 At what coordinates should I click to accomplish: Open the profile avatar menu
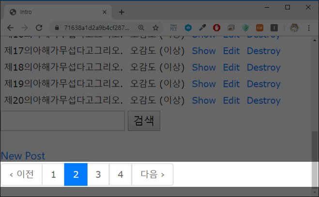tap(294, 28)
